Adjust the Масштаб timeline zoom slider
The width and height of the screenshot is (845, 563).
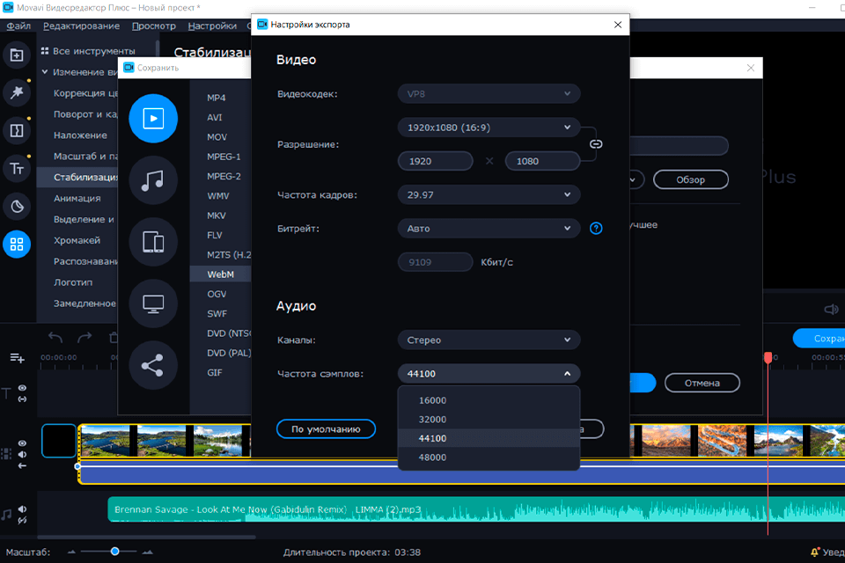coord(115,551)
